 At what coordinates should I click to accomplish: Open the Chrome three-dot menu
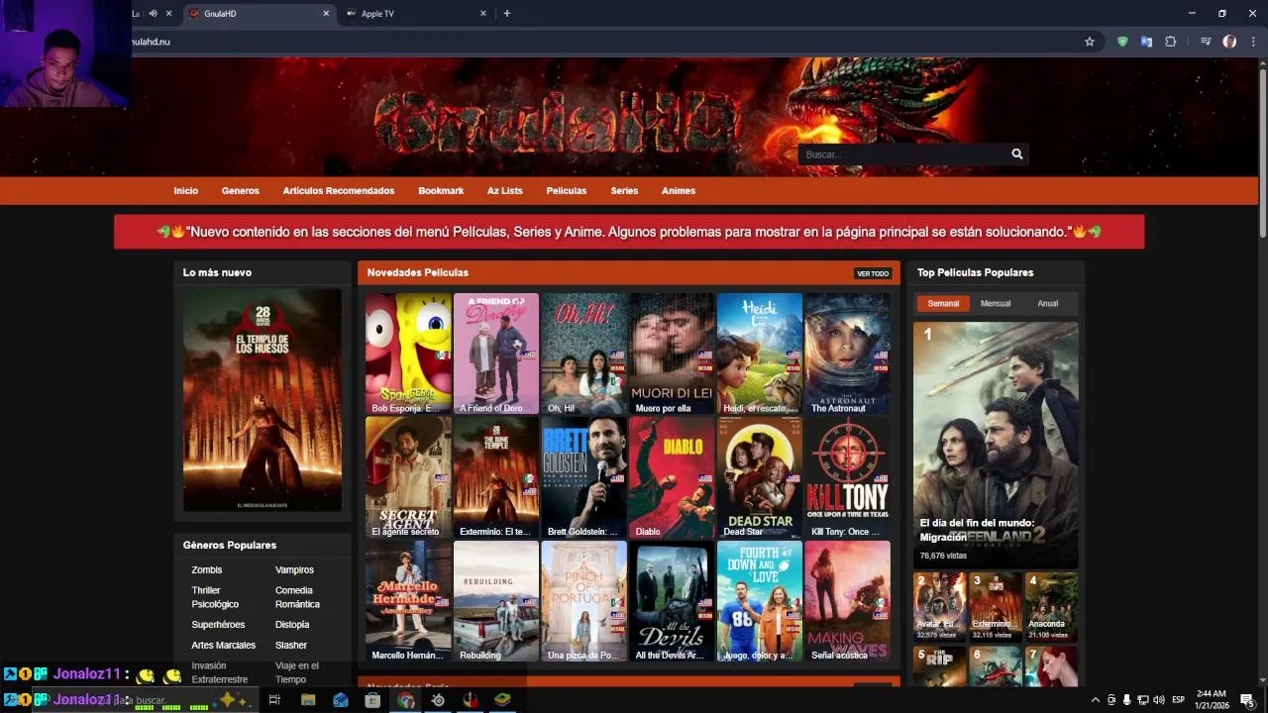(x=1252, y=42)
